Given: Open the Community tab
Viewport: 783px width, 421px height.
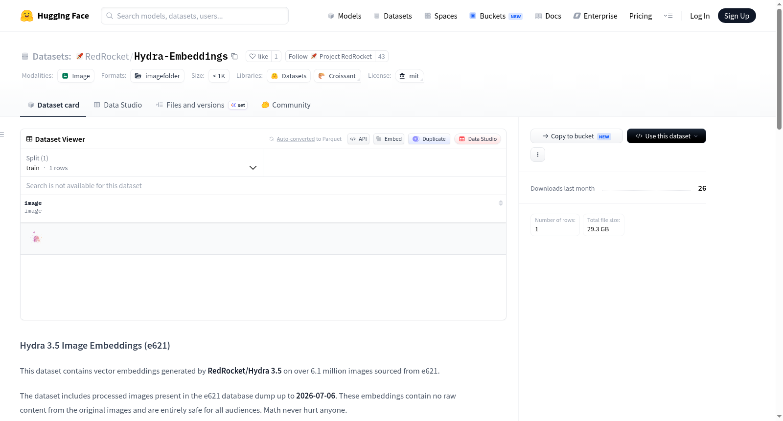Looking at the screenshot, I should pyautogui.click(x=286, y=105).
